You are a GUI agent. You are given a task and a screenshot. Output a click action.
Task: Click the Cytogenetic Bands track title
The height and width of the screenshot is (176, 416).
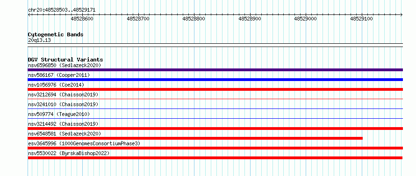coord(56,34)
